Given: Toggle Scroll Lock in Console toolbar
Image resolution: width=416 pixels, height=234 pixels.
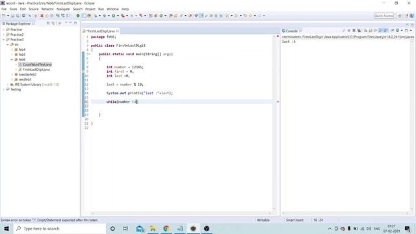Looking at the screenshot, I should [x=370, y=31].
